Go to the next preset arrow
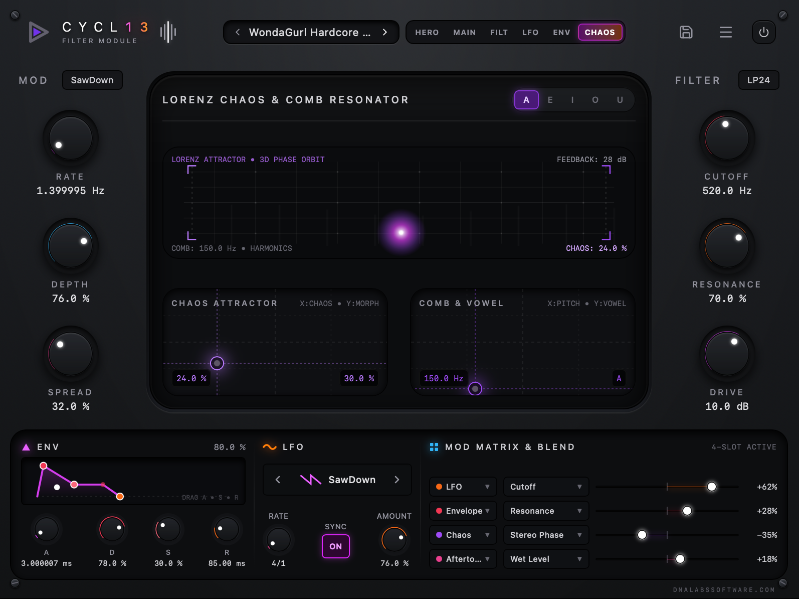799x599 pixels. (384, 32)
